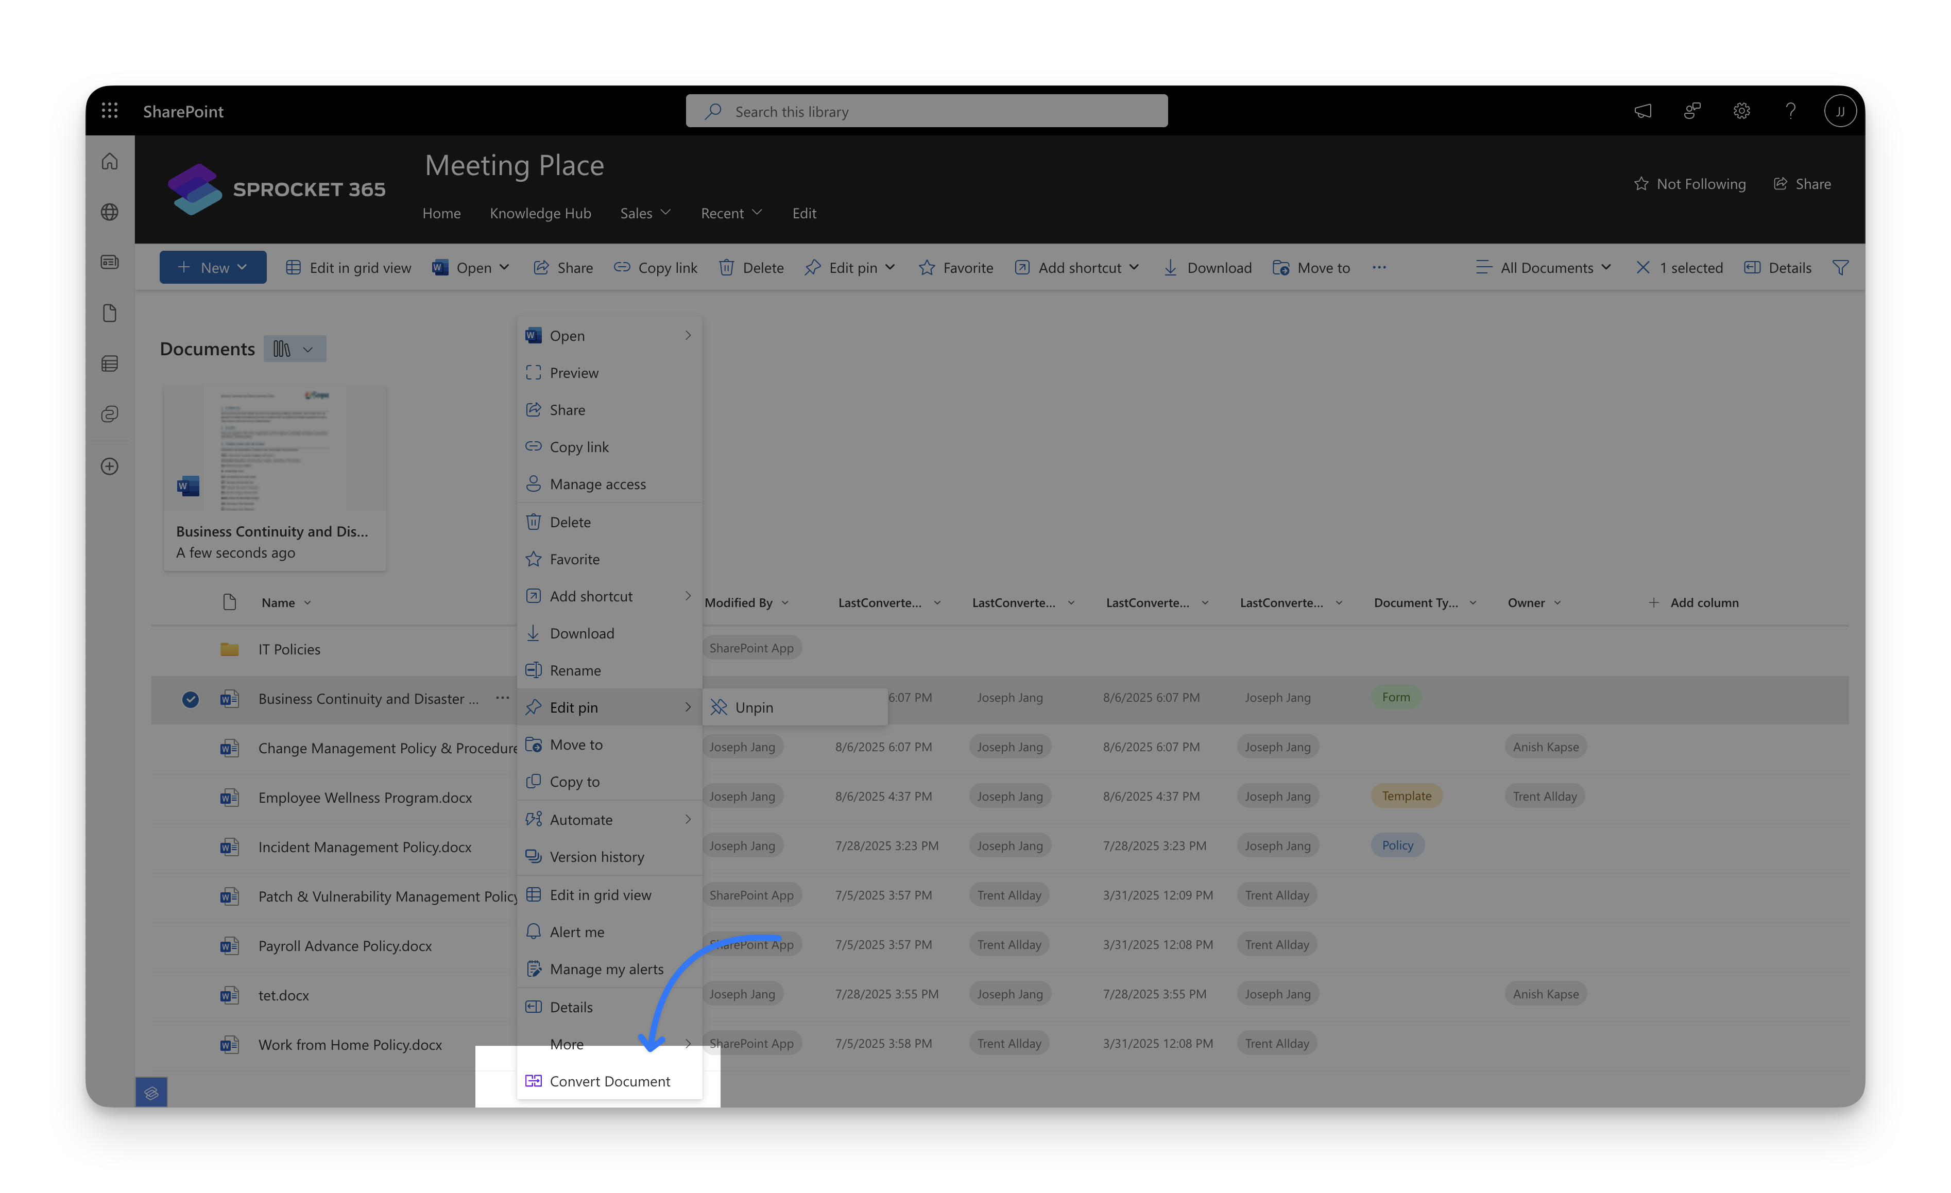Open Name column header dropdown

(287, 602)
